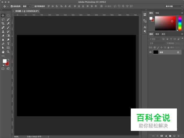Uncheck the 自动选择 checkbox
Image resolution: width=184 pixels, height=138 pixels.
tap(12, 6)
